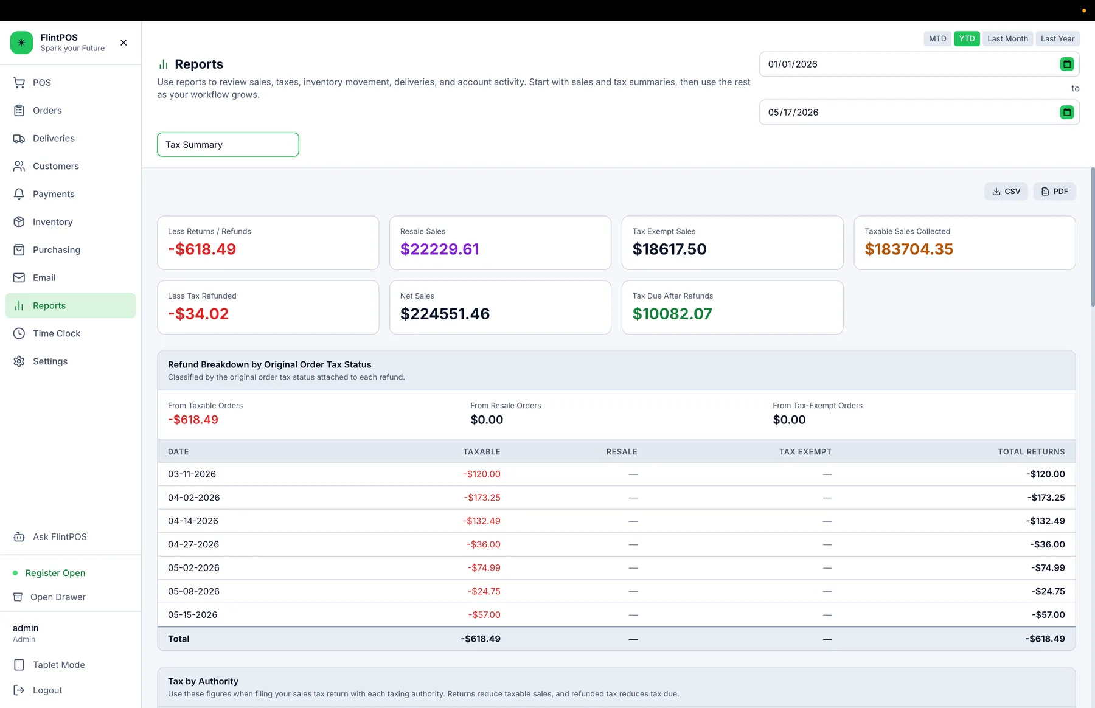This screenshot has height=708, width=1095.
Task: Open the start date calendar picker
Action: pyautogui.click(x=1066, y=64)
